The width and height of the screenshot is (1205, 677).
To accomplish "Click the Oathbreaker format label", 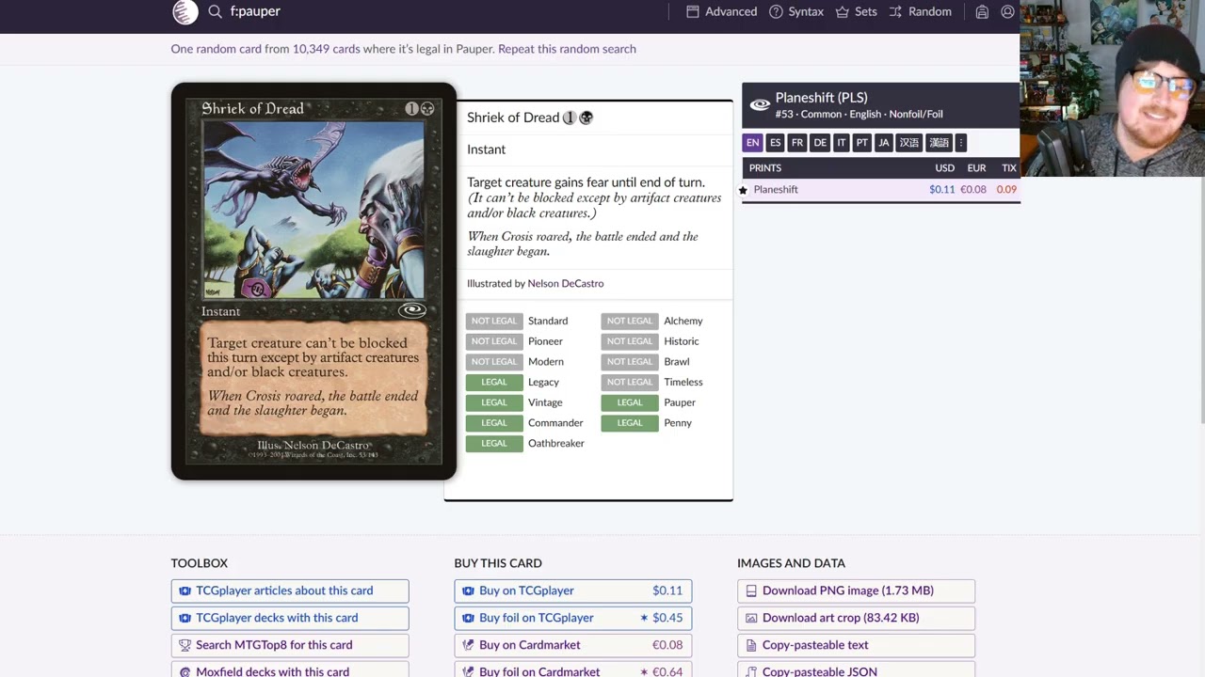I will coord(556,443).
